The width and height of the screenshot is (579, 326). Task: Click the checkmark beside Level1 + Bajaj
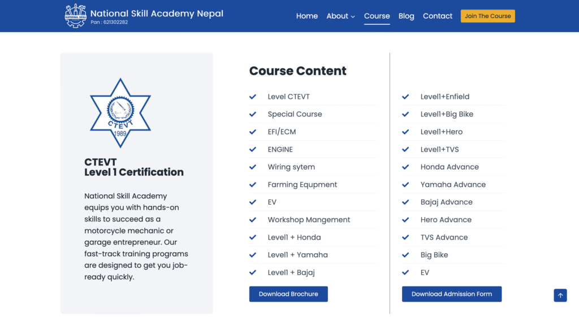click(253, 272)
